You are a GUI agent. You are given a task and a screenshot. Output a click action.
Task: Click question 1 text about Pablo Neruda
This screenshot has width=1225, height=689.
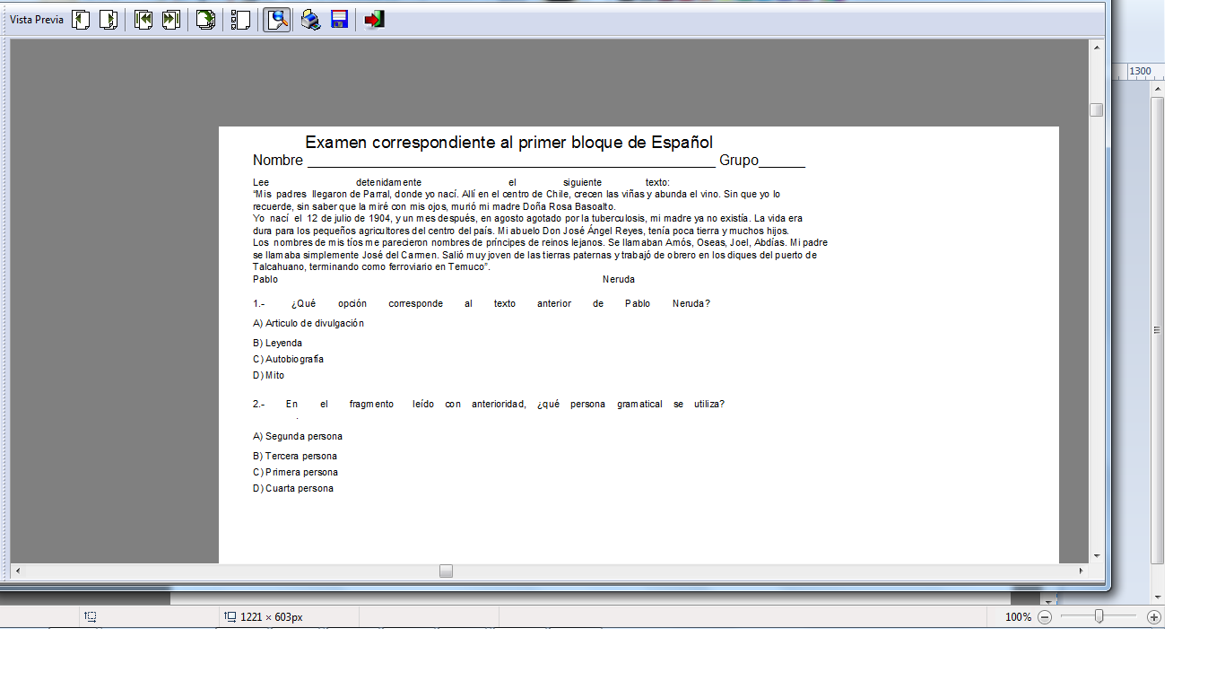[482, 303]
